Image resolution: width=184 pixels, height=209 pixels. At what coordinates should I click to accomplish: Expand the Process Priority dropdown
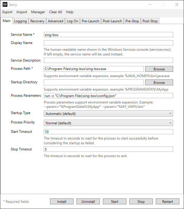click(x=108, y=123)
